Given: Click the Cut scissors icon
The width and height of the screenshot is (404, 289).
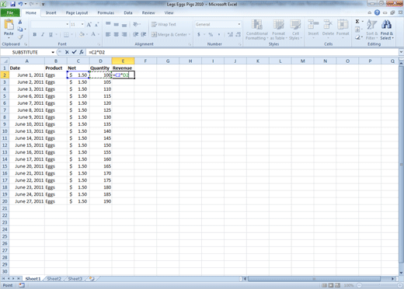Looking at the screenshot, I should coord(20,23).
